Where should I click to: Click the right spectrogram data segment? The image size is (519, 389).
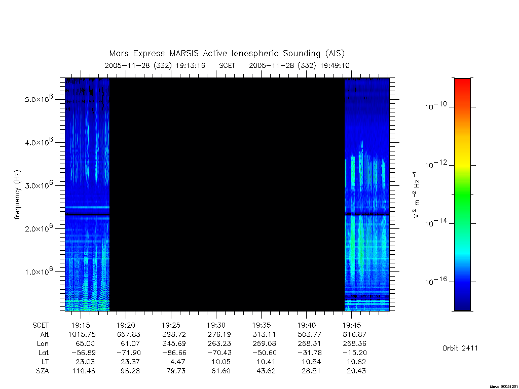pyautogui.click(x=367, y=194)
